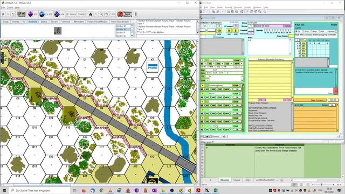The width and height of the screenshot is (345, 194).
Task: Roll the blue 2 x d10 dice
Action: click(46, 15)
